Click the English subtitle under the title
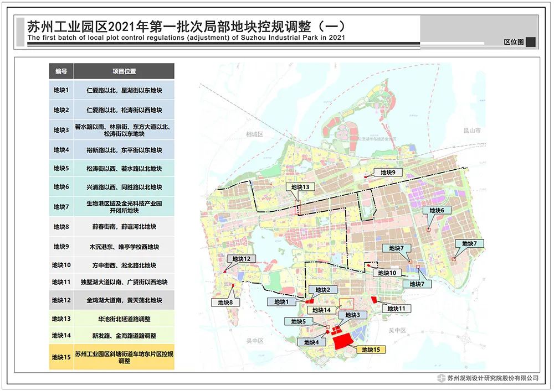The height and width of the screenshot is (391, 554). click(186, 38)
